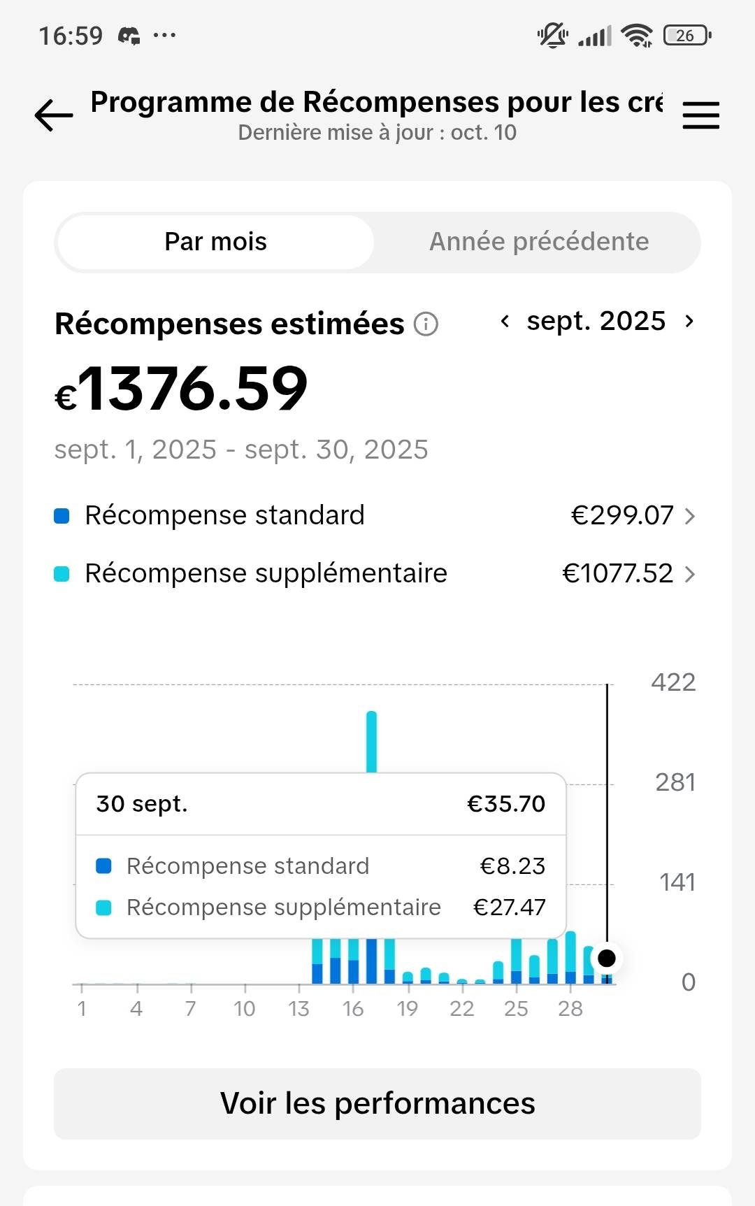Open sept. 2025 month selector
This screenshot has height=1206, width=755.
coord(596,322)
